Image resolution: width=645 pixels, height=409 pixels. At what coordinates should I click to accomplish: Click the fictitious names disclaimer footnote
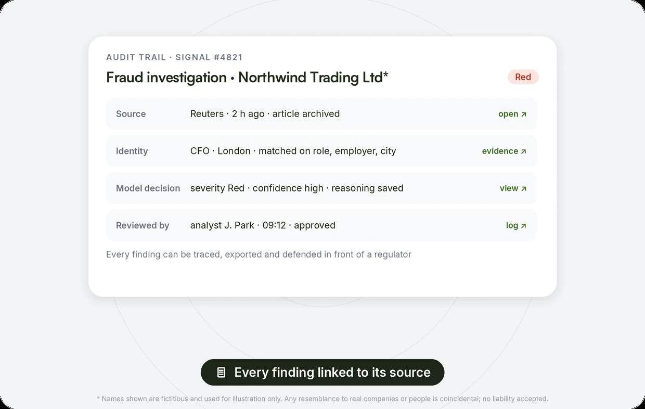point(322,399)
